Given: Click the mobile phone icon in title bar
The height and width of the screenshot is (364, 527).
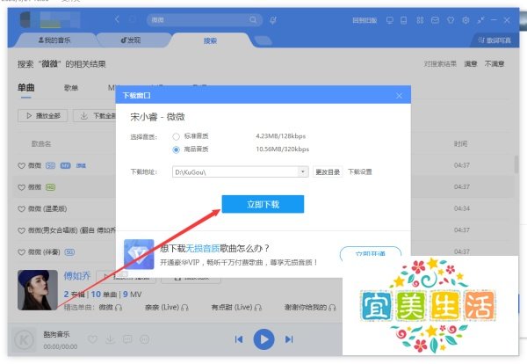Looking at the screenshot, I should (404, 20).
